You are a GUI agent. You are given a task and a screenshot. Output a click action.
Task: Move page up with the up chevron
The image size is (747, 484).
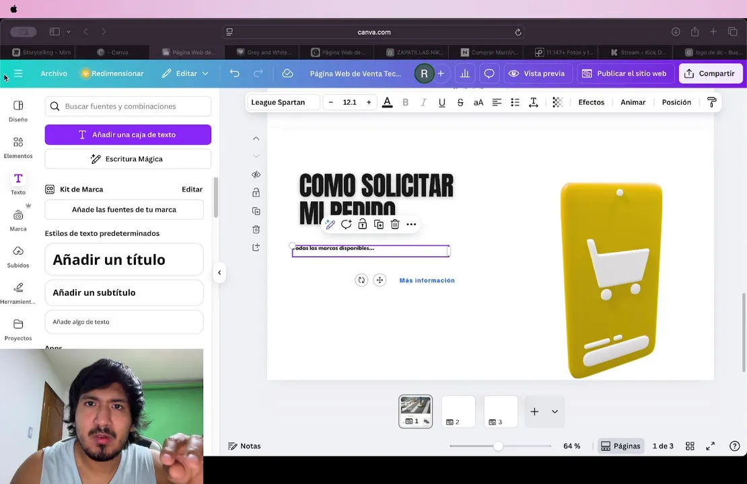[x=256, y=138]
